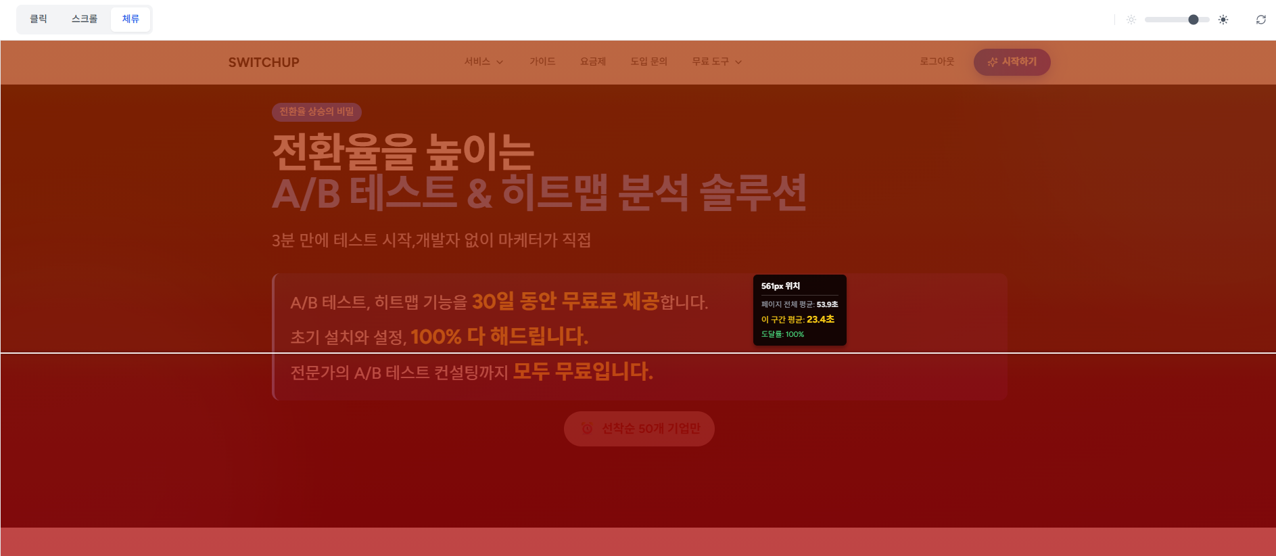The height and width of the screenshot is (556, 1276).
Task: Click the bright sun icon right of the slider
Action: (x=1223, y=20)
